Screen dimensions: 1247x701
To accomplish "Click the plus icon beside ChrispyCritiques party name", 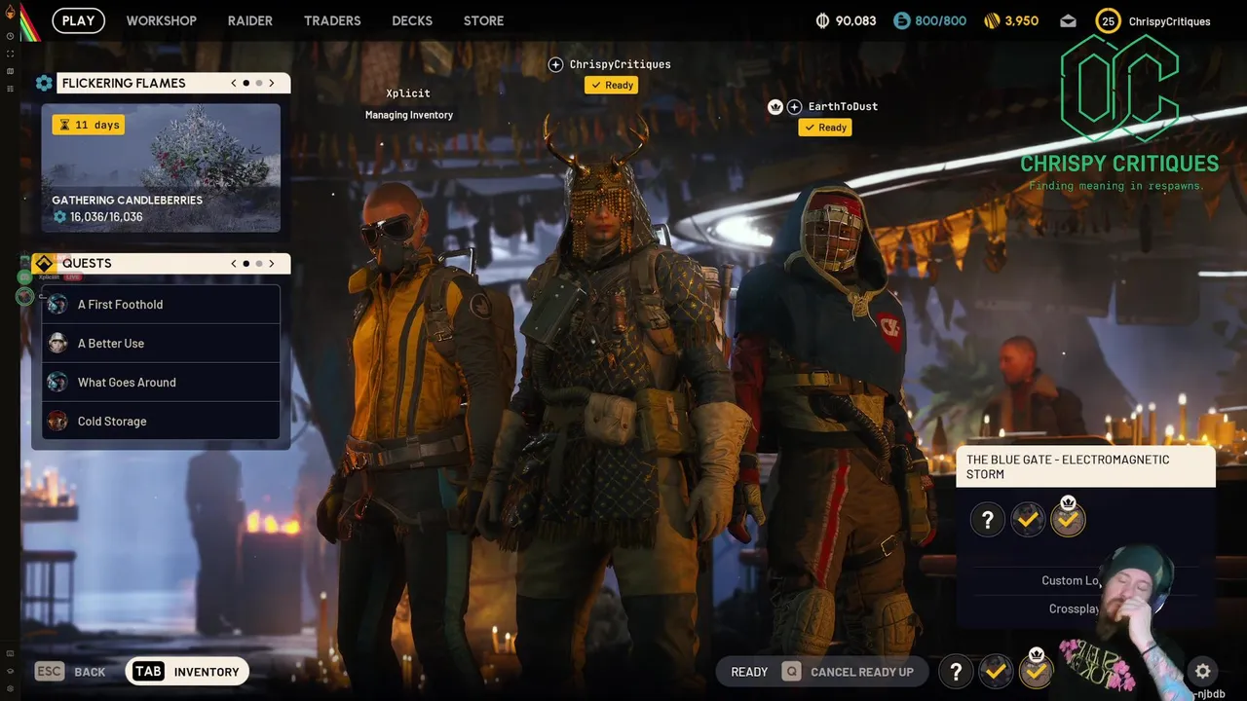I will (x=555, y=64).
